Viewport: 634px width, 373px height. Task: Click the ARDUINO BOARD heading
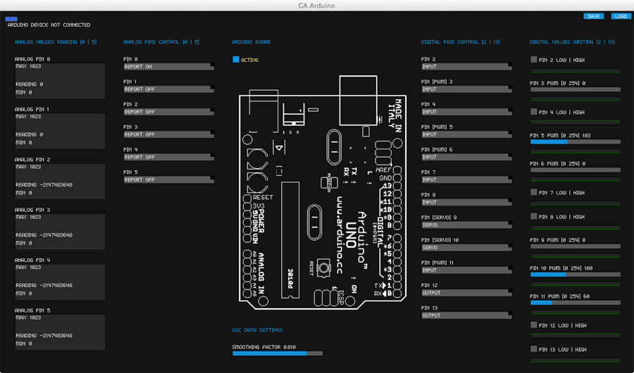click(251, 42)
